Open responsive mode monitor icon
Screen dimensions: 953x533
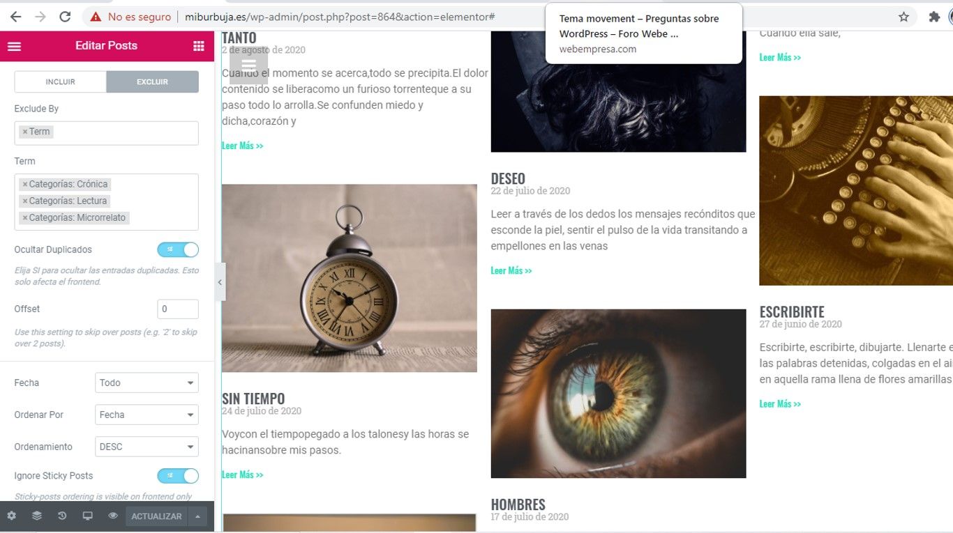pos(87,516)
